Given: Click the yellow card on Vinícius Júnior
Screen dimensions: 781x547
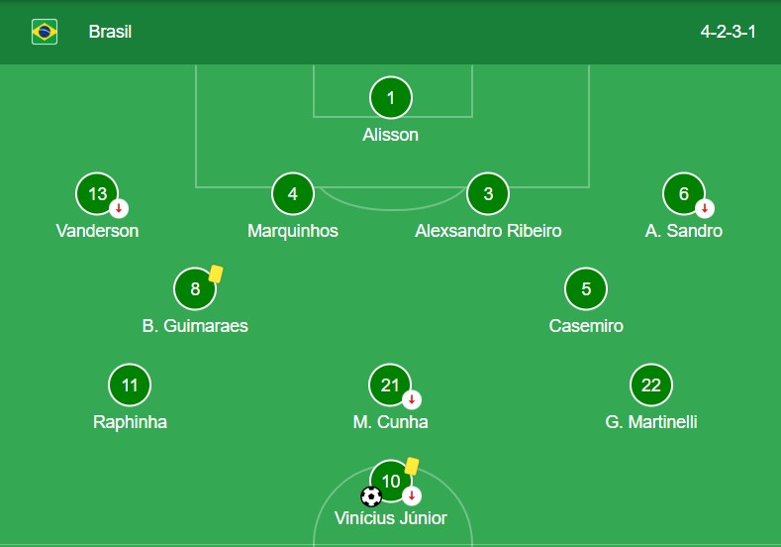Looking at the screenshot, I should click(412, 466).
